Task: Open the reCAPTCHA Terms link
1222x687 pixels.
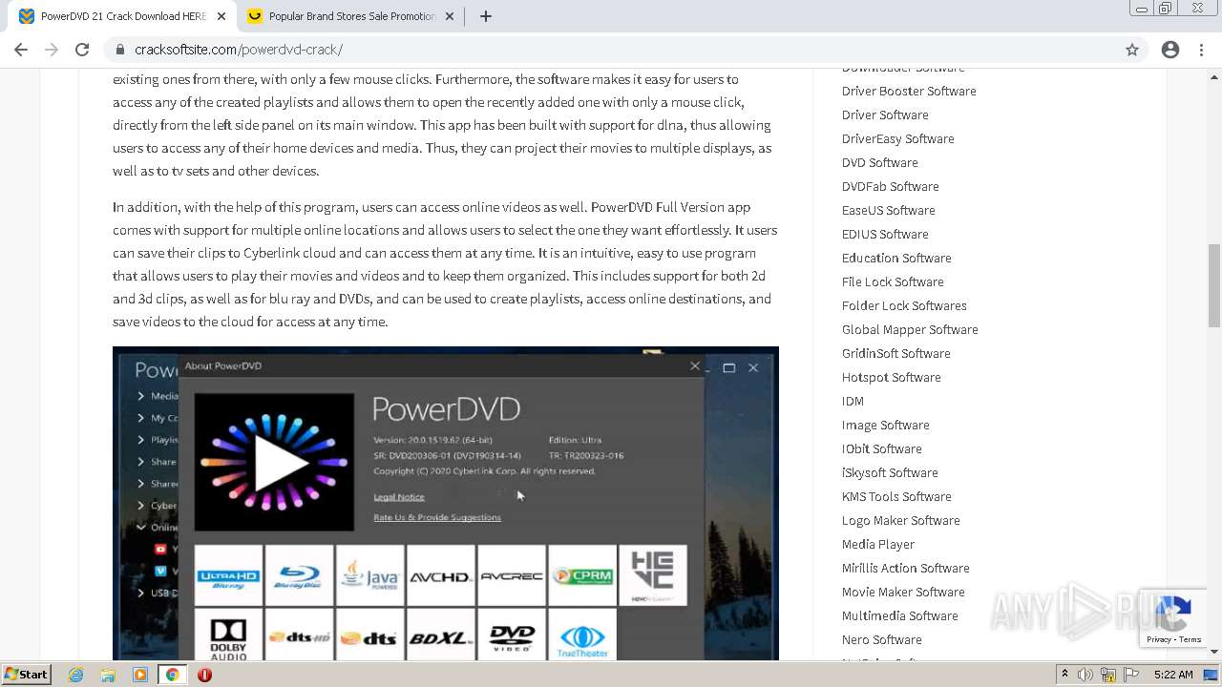Action: [1190, 639]
